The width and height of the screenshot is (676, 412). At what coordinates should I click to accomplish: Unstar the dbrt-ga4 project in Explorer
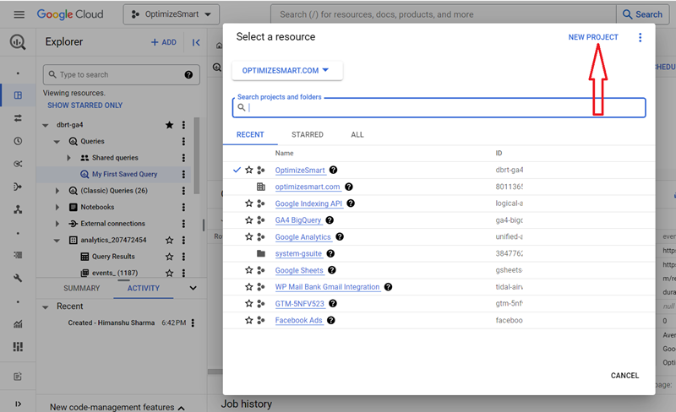[x=170, y=125]
